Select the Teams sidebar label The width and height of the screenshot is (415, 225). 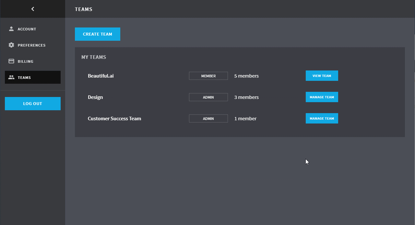tap(24, 78)
